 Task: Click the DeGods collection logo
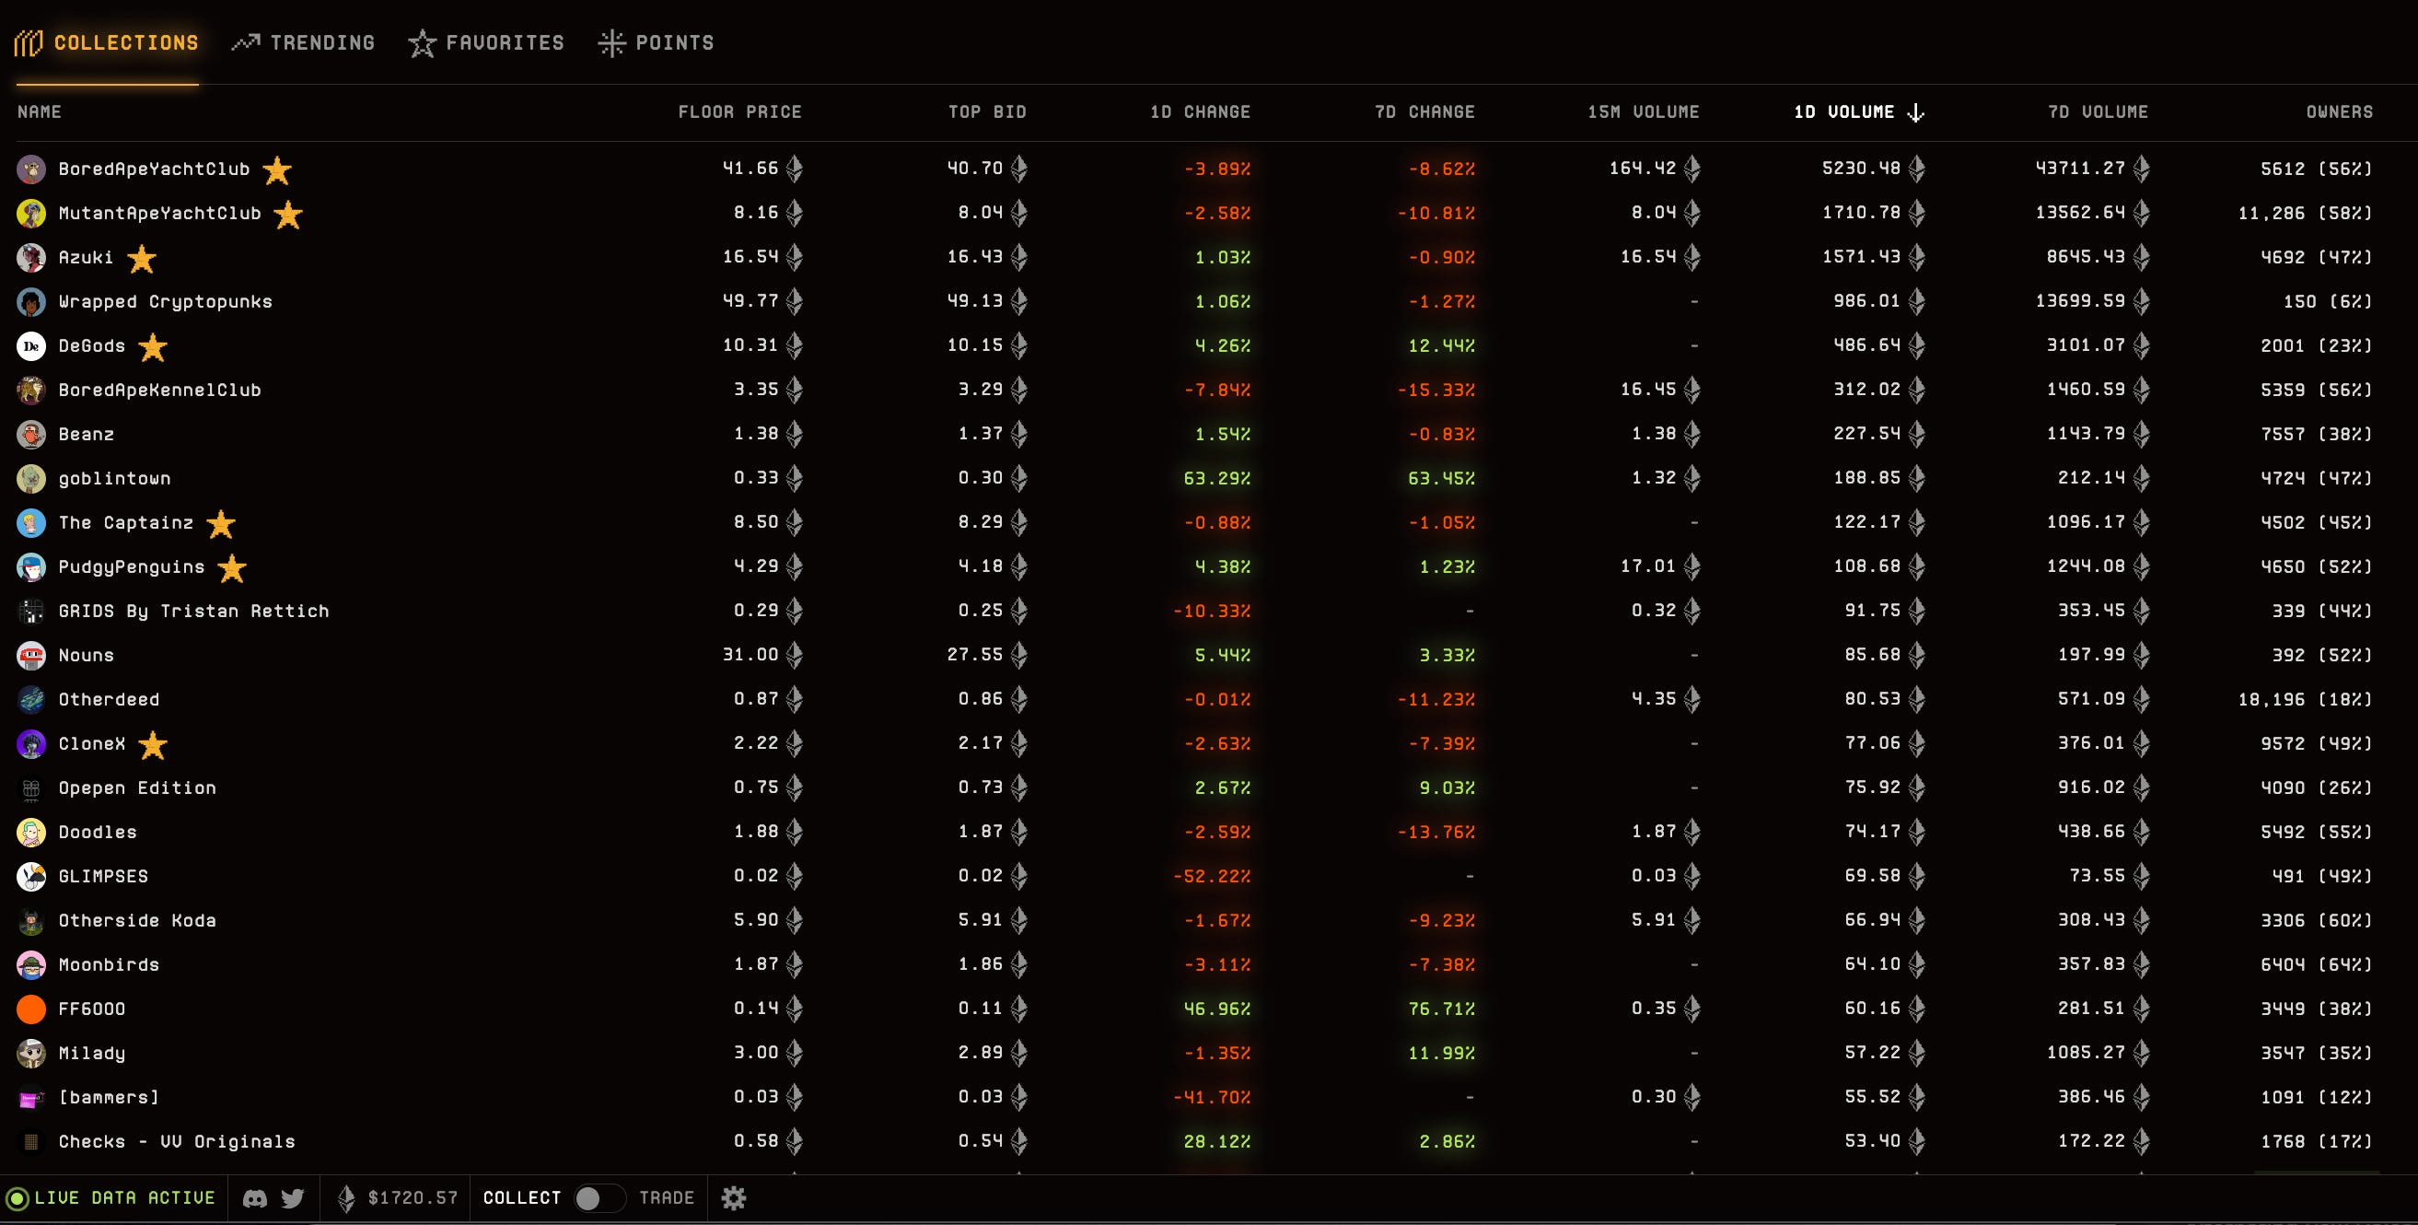[31, 346]
